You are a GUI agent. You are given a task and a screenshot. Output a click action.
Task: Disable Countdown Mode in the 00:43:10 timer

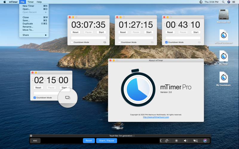point(166,42)
